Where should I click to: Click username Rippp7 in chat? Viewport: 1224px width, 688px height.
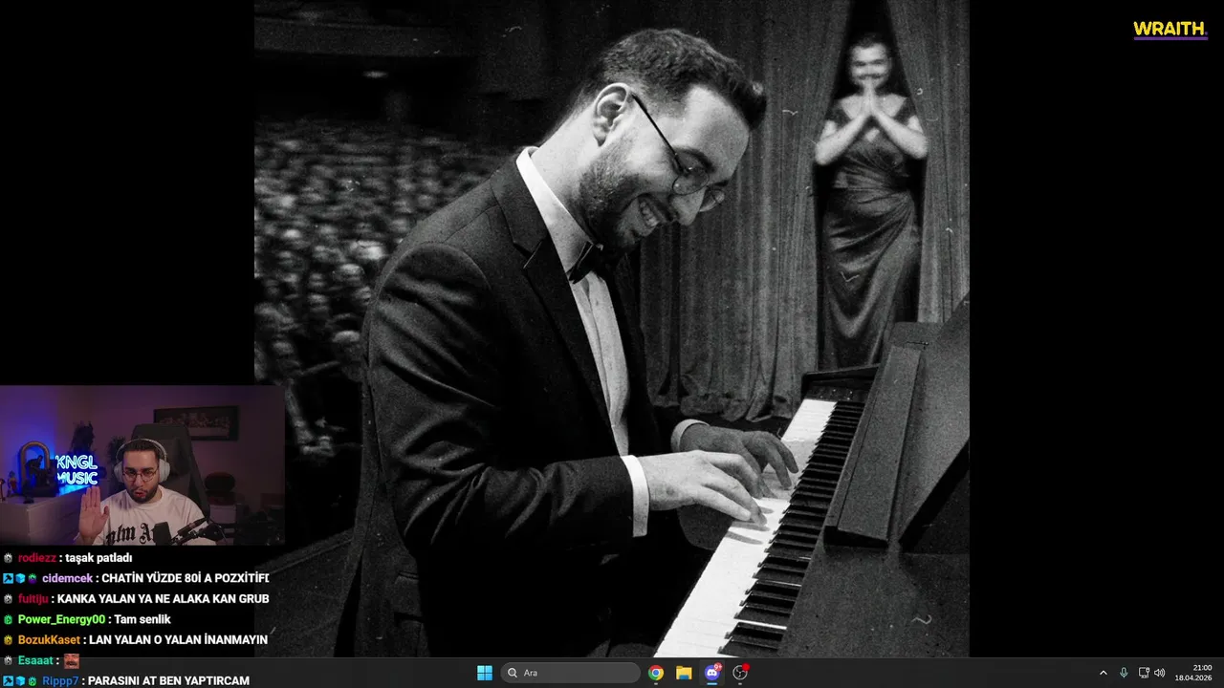coord(60,681)
